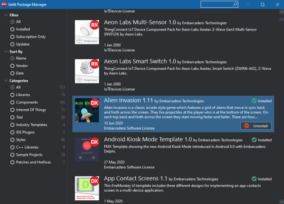This screenshot has height=204, width=284.
Task: Click the Alien Invasion game icon
Action: point(87,110)
